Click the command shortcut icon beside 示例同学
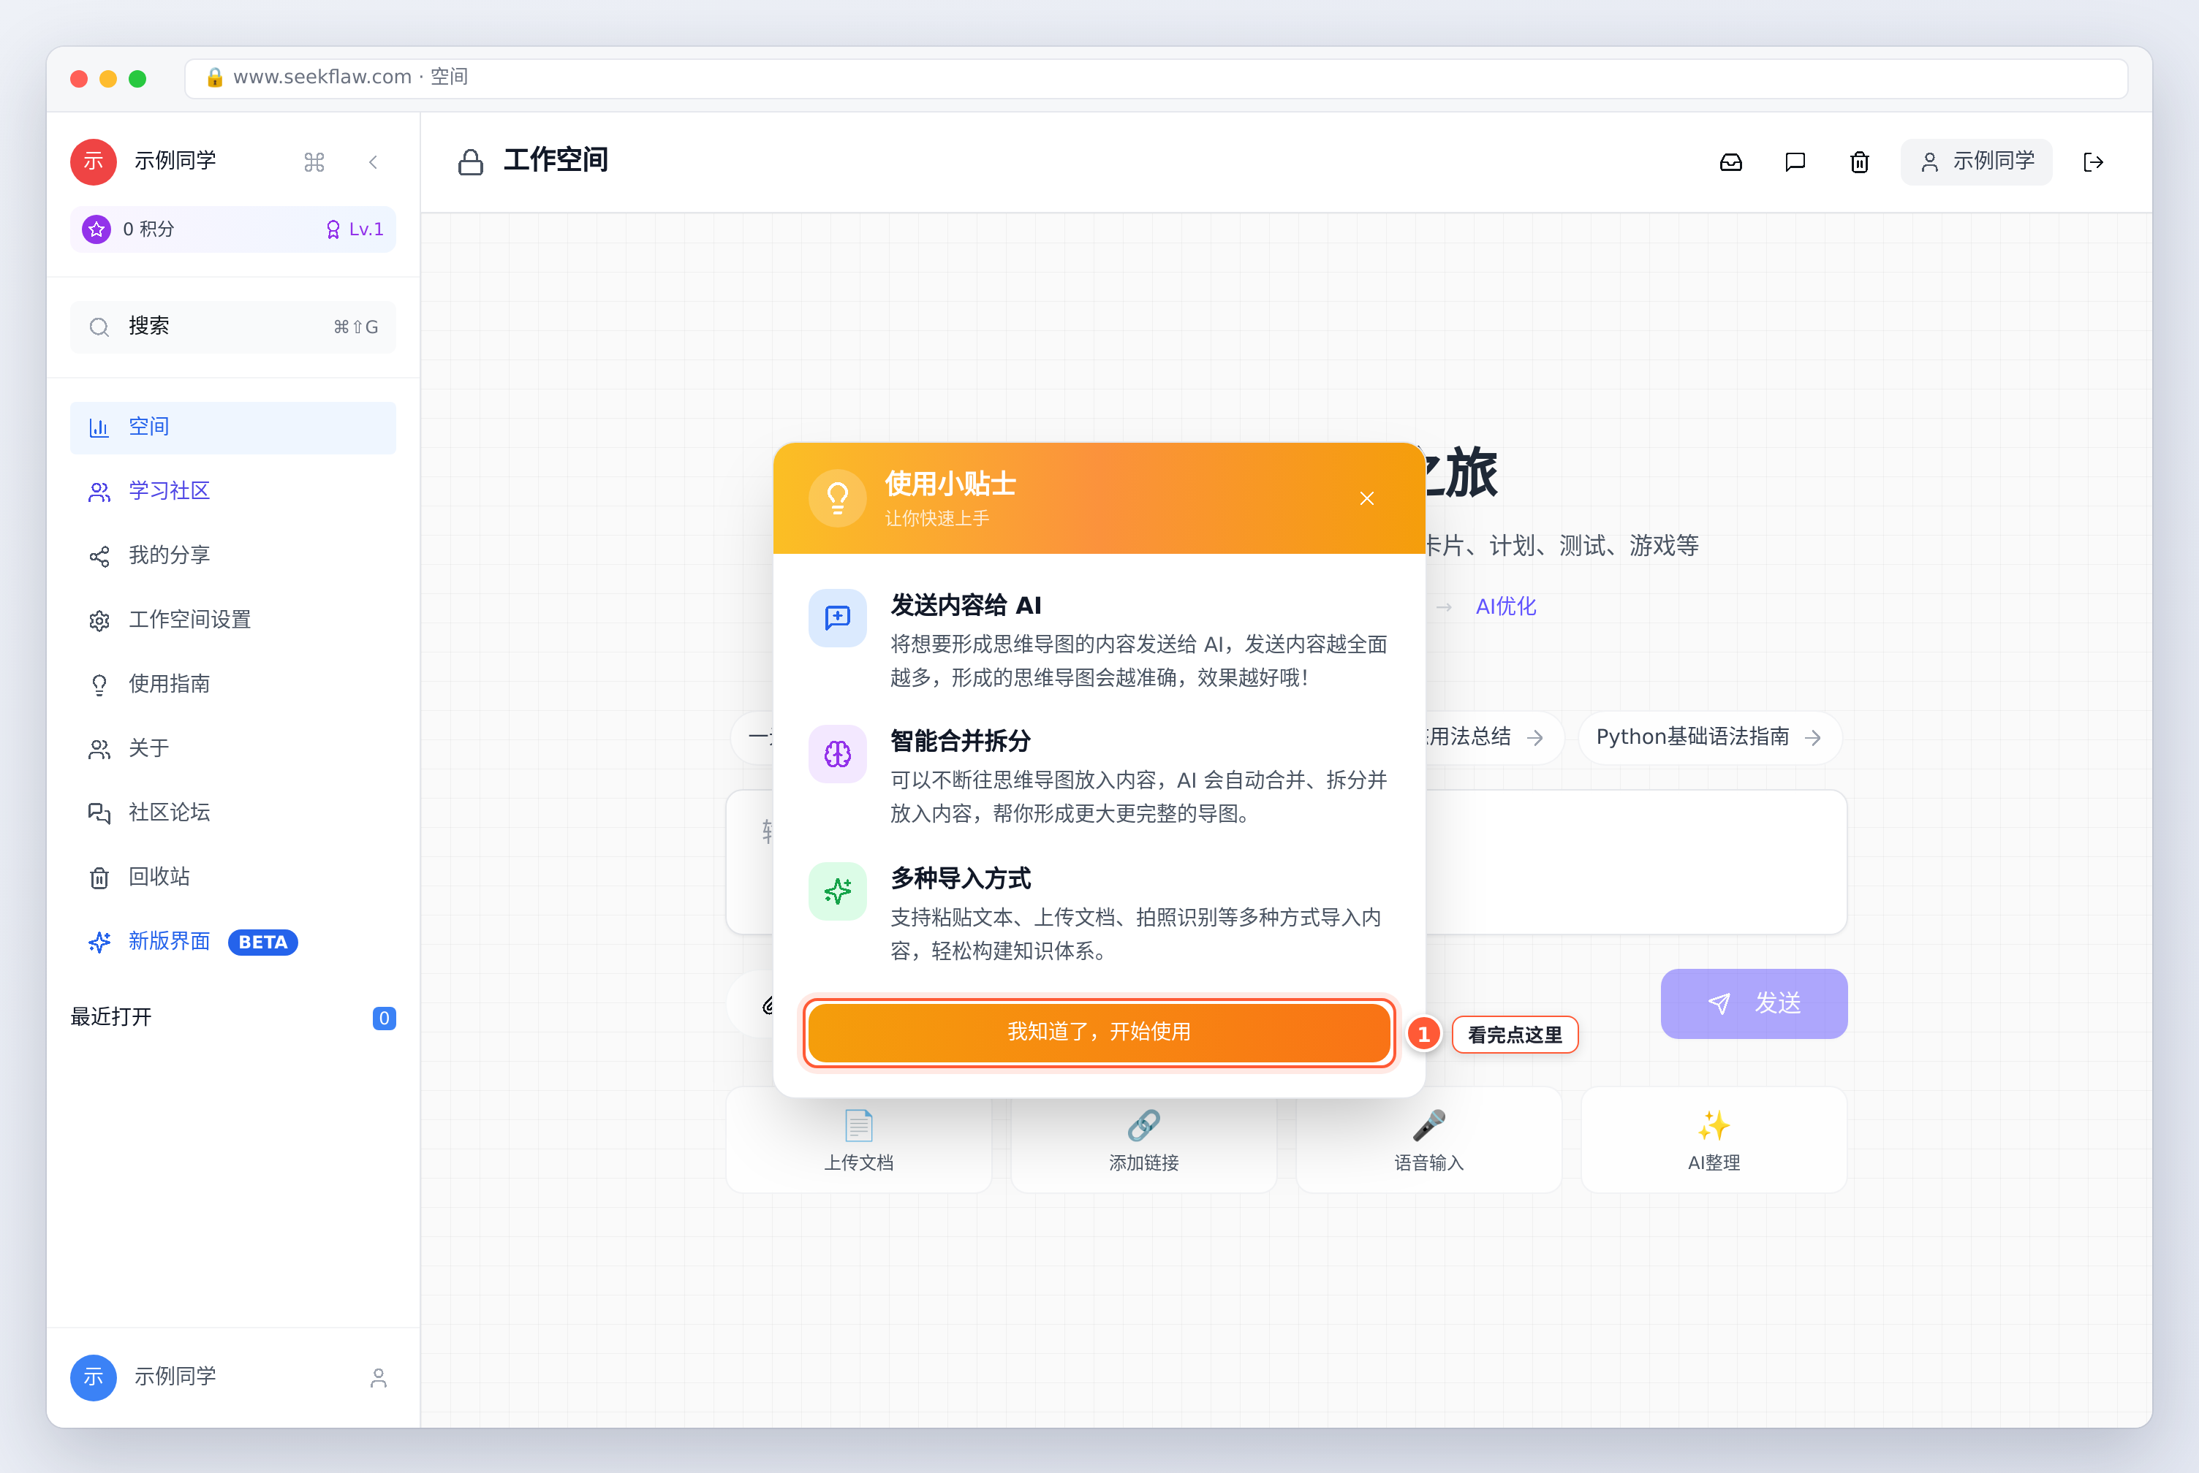The image size is (2199, 1473). click(x=314, y=162)
